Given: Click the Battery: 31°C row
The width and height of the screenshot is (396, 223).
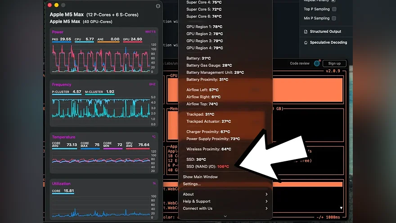Looking at the screenshot, I should pyautogui.click(x=198, y=58).
